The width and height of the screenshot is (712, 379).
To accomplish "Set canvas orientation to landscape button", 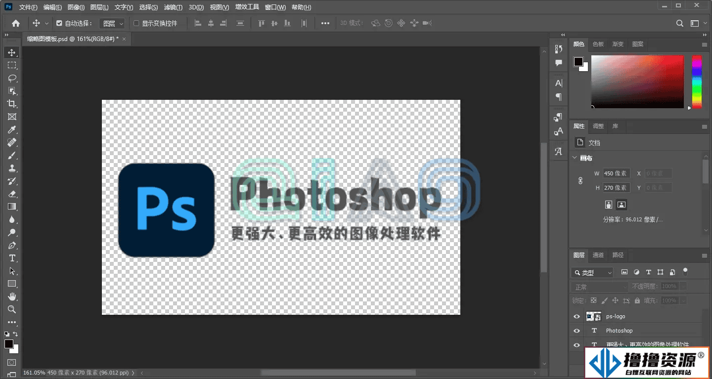I will [622, 204].
